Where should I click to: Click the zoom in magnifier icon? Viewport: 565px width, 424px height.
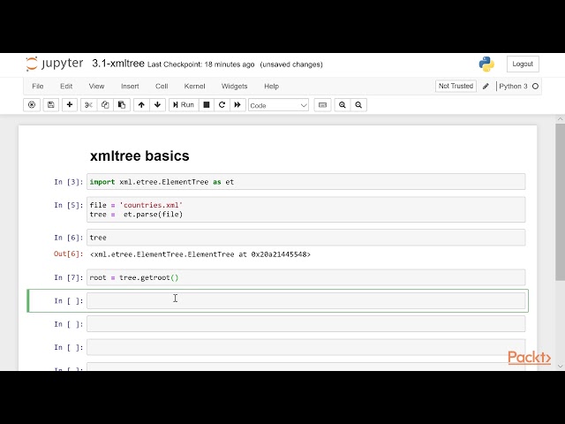click(x=343, y=105)
